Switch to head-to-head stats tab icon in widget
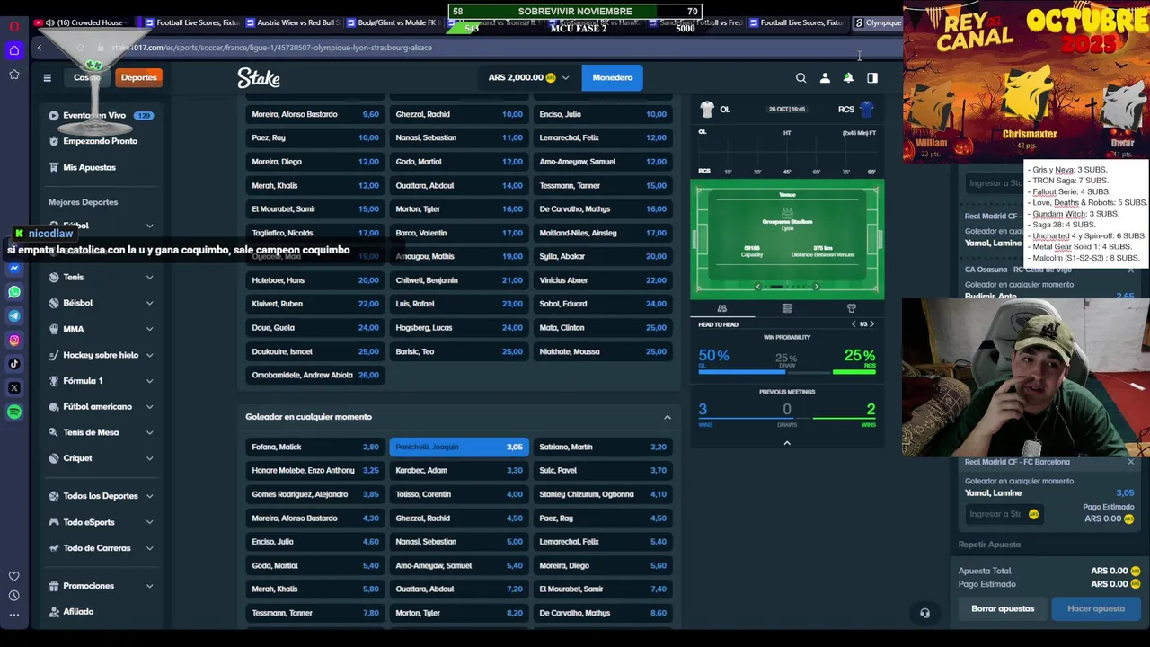Image resolution: width=1150 pixels, height=647 pixels. [721, 308]
